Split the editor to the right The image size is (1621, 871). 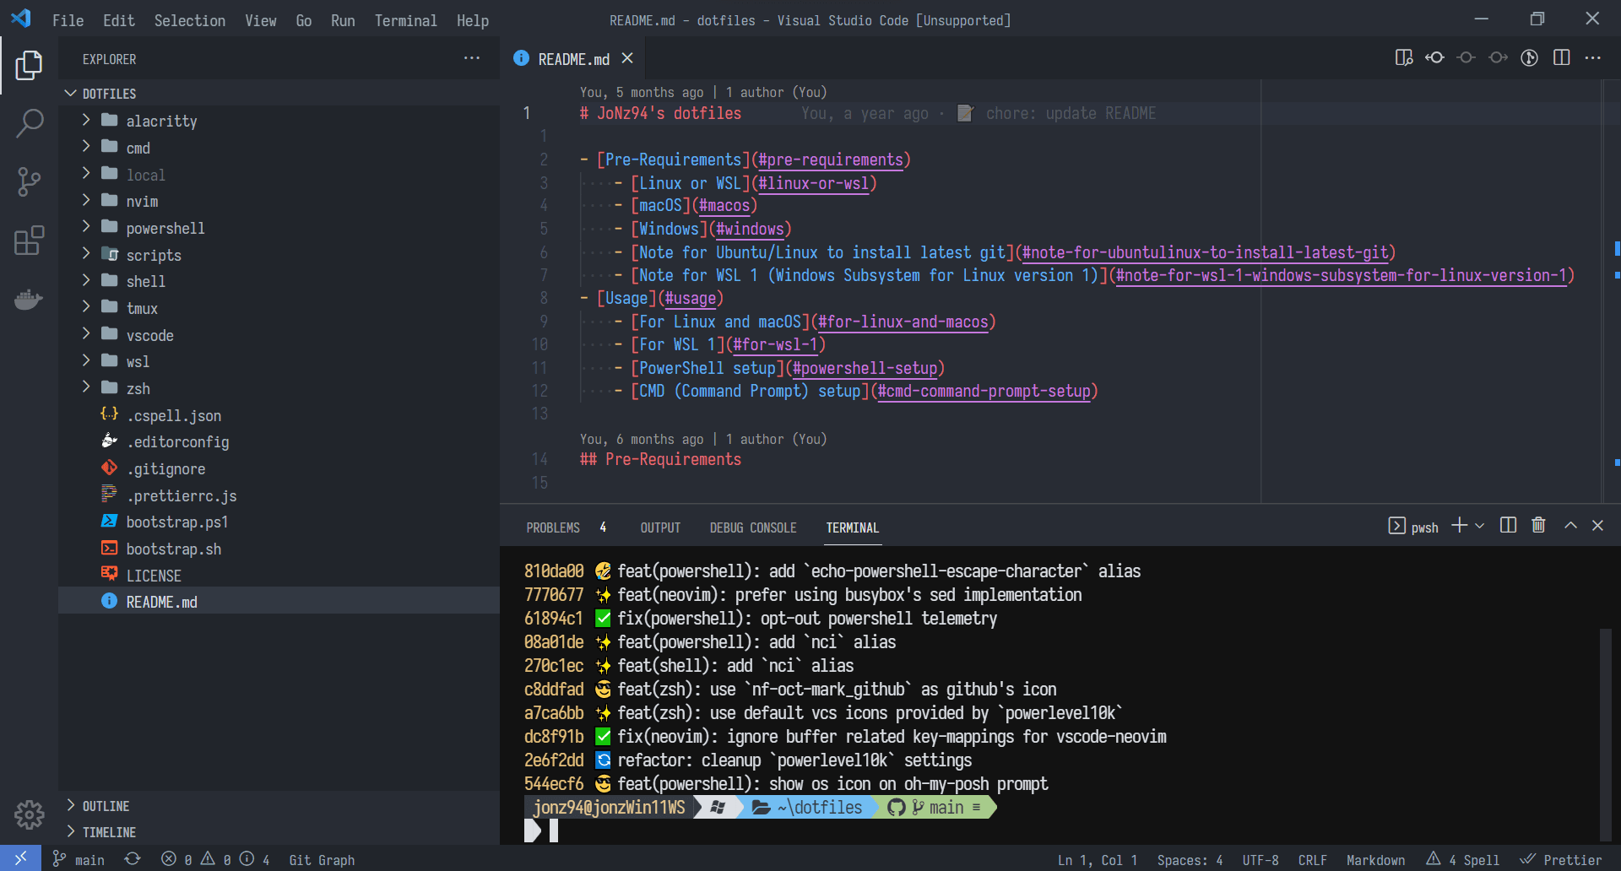pos(1562,57)
